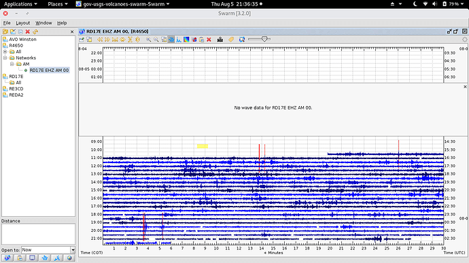Viewport: 469px width, 263px height.
Task: Click the copy inset to clipboard icon
Action: (x=202, y=39)
